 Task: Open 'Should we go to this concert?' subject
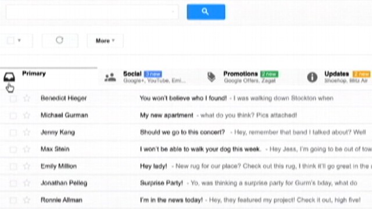click(182, 132)
